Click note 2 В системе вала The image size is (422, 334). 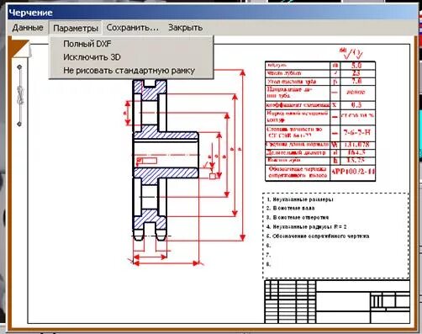pyautogui.click(x=290, y=209)
